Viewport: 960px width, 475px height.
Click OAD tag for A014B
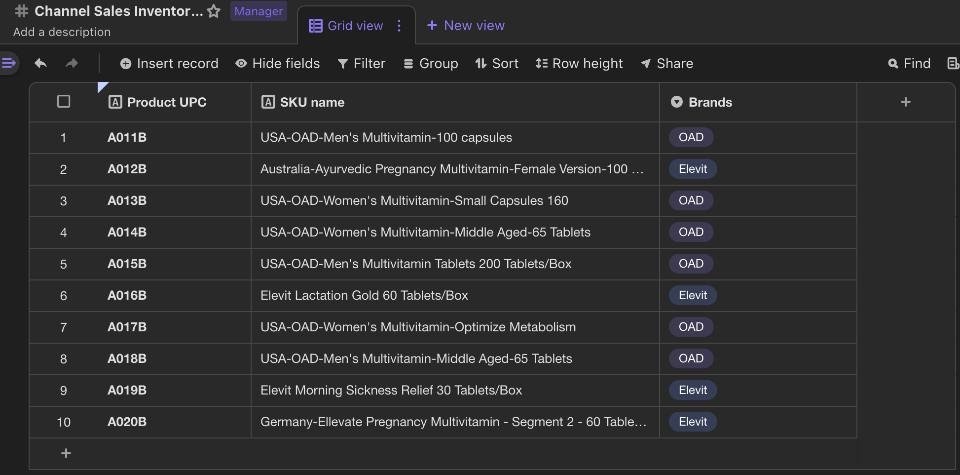[x=691, y=232]
